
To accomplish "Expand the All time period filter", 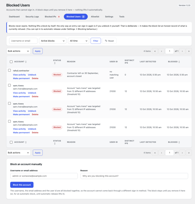I will 78,41.
